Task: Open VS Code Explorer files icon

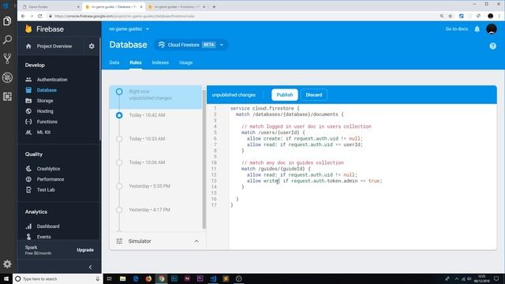Action: point(7,21)
